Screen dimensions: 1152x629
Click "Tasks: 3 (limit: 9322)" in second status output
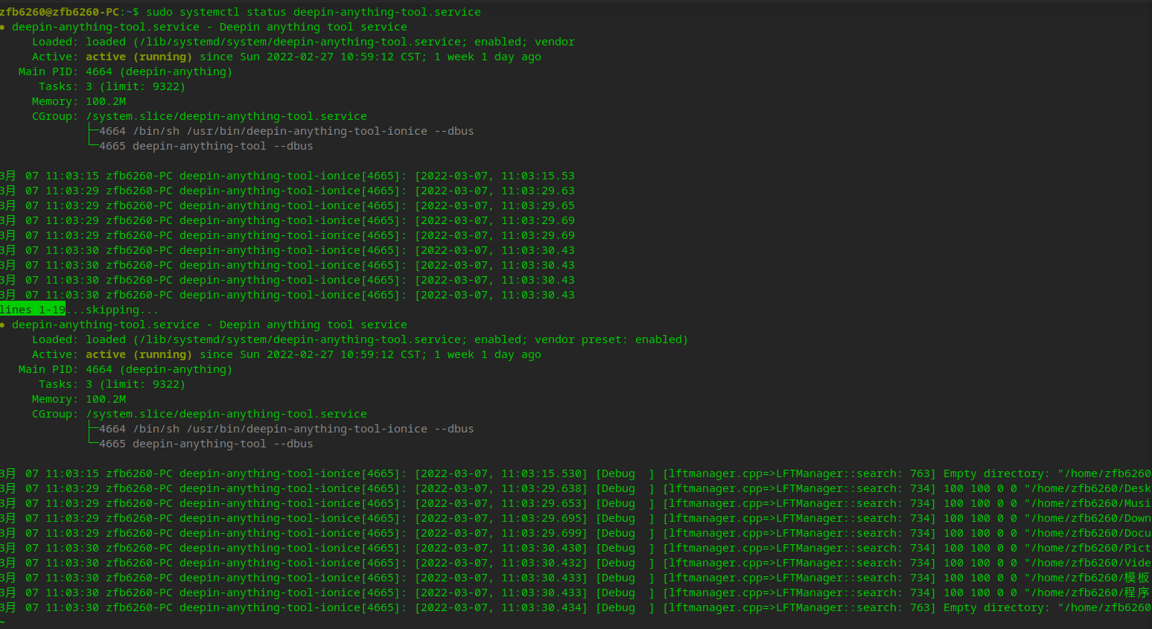[x=112, y=384]
